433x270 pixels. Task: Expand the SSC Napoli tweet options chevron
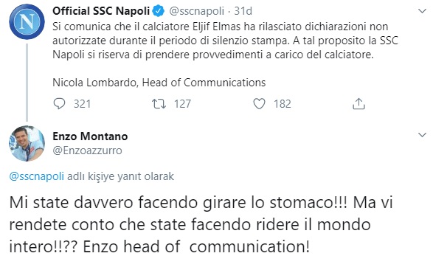click(422, 11)
